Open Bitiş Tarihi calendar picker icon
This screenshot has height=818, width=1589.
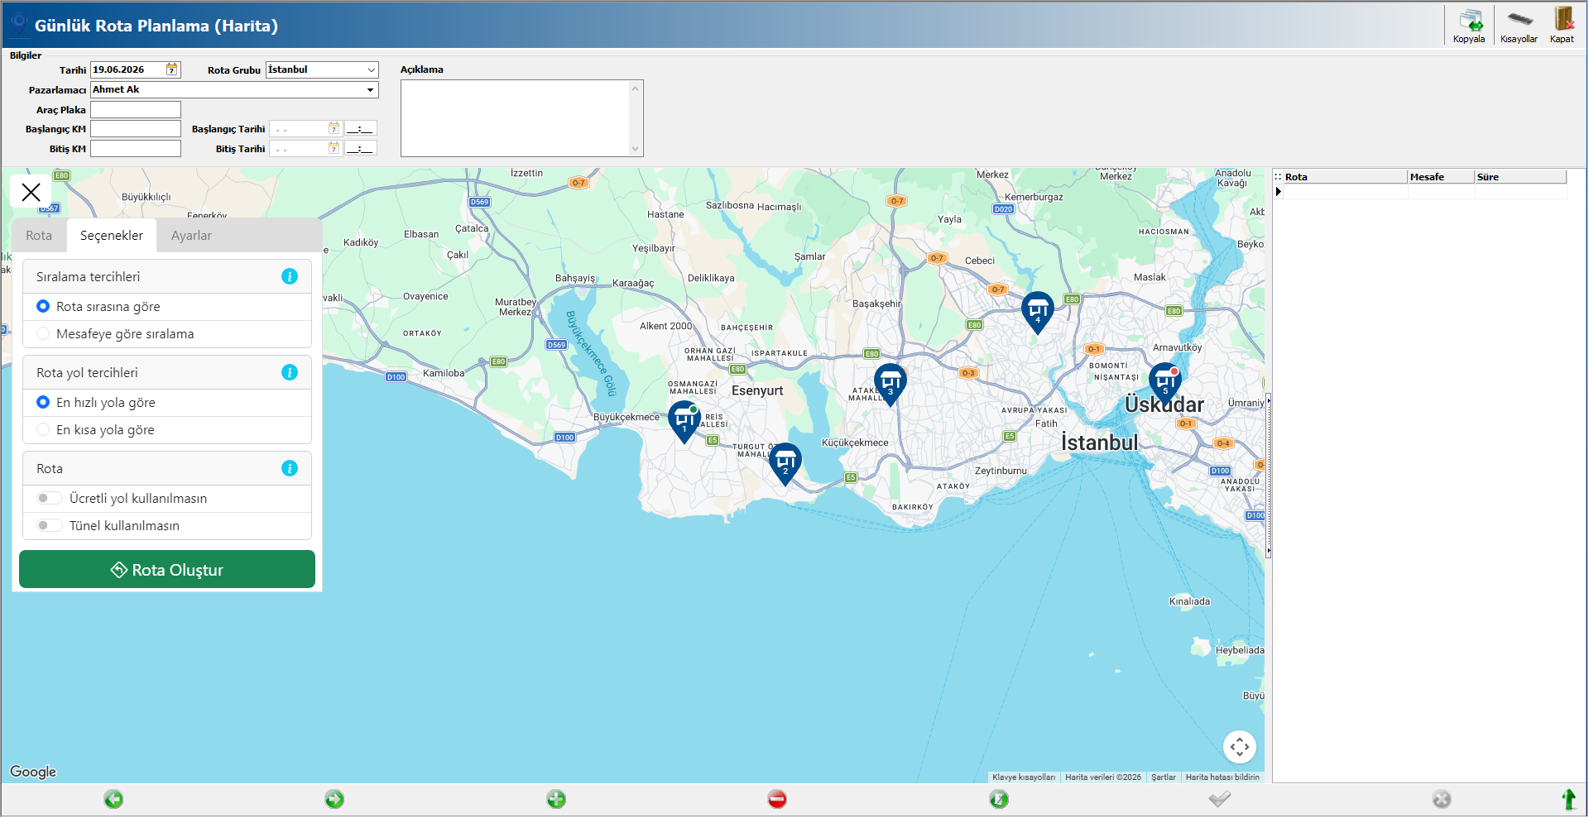(x=334, y=148)
